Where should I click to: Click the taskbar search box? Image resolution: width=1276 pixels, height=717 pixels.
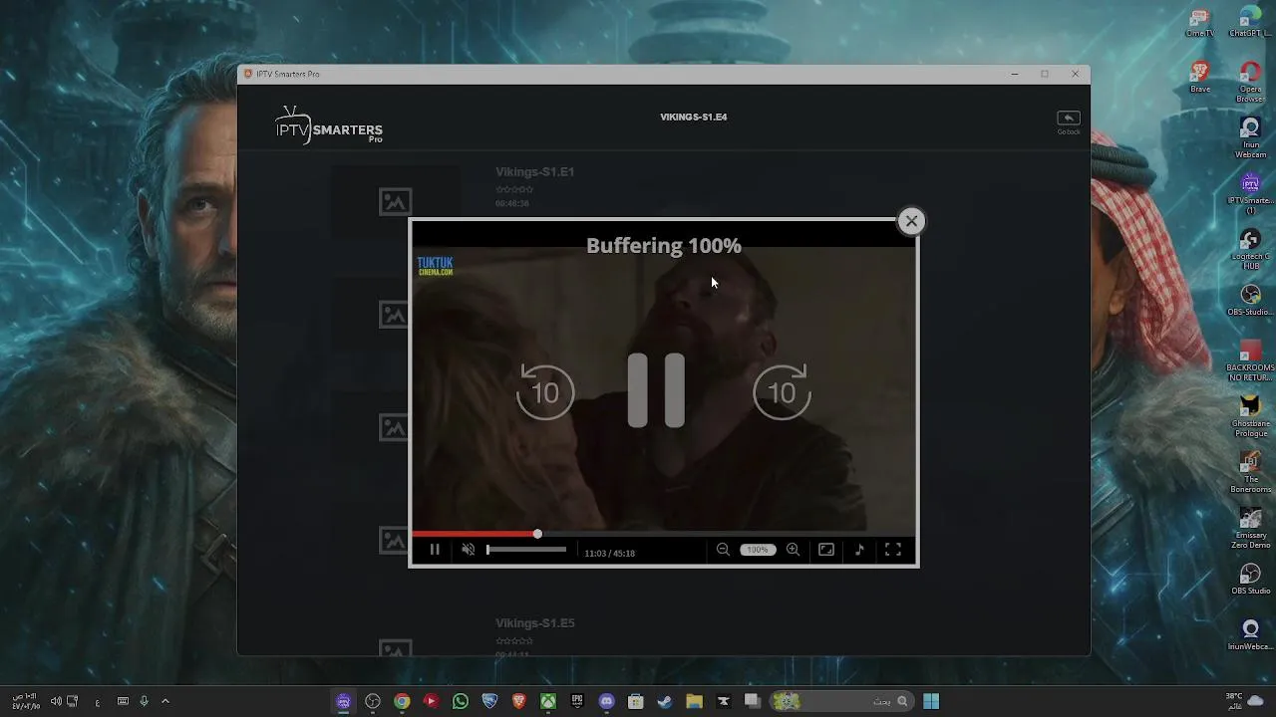pos(842,701)
